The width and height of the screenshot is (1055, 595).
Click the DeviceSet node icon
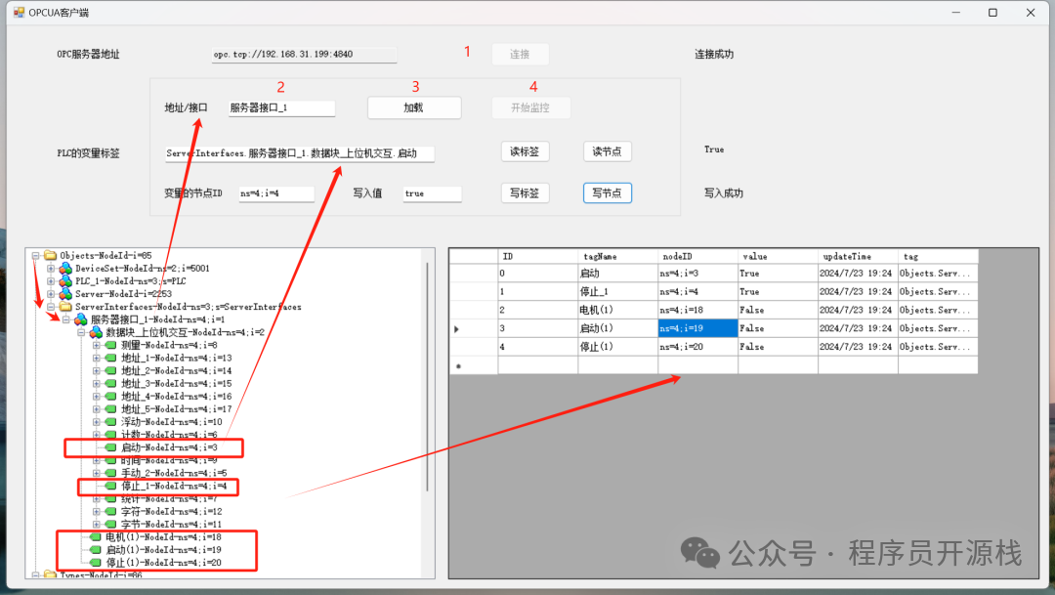(65, 269)
